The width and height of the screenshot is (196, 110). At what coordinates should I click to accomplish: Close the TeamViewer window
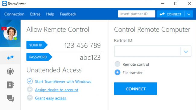[189, 4]
